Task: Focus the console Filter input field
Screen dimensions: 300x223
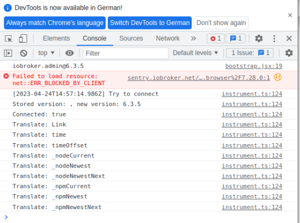Action: tap(125, 53)
